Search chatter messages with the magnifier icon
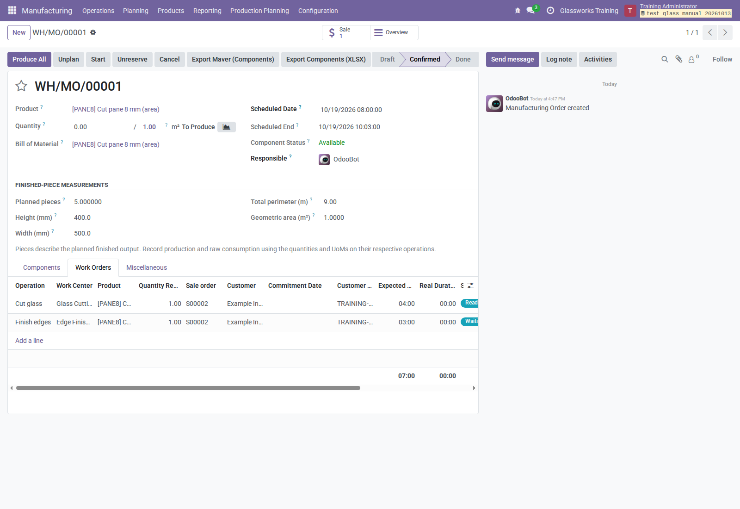Screen dimensions: 740x509 tap(665, 59)
